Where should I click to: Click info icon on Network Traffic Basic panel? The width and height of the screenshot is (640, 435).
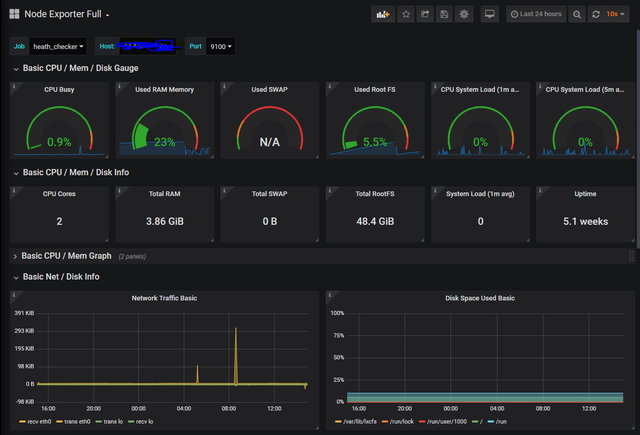coord(14,295)
